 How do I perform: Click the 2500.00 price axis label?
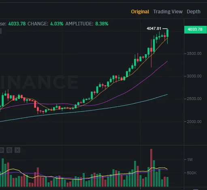194,99
